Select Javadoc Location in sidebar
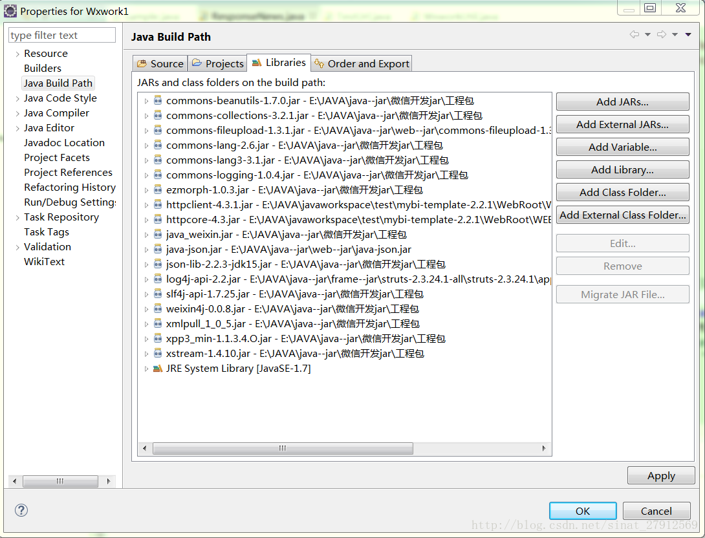 point(64,143)
